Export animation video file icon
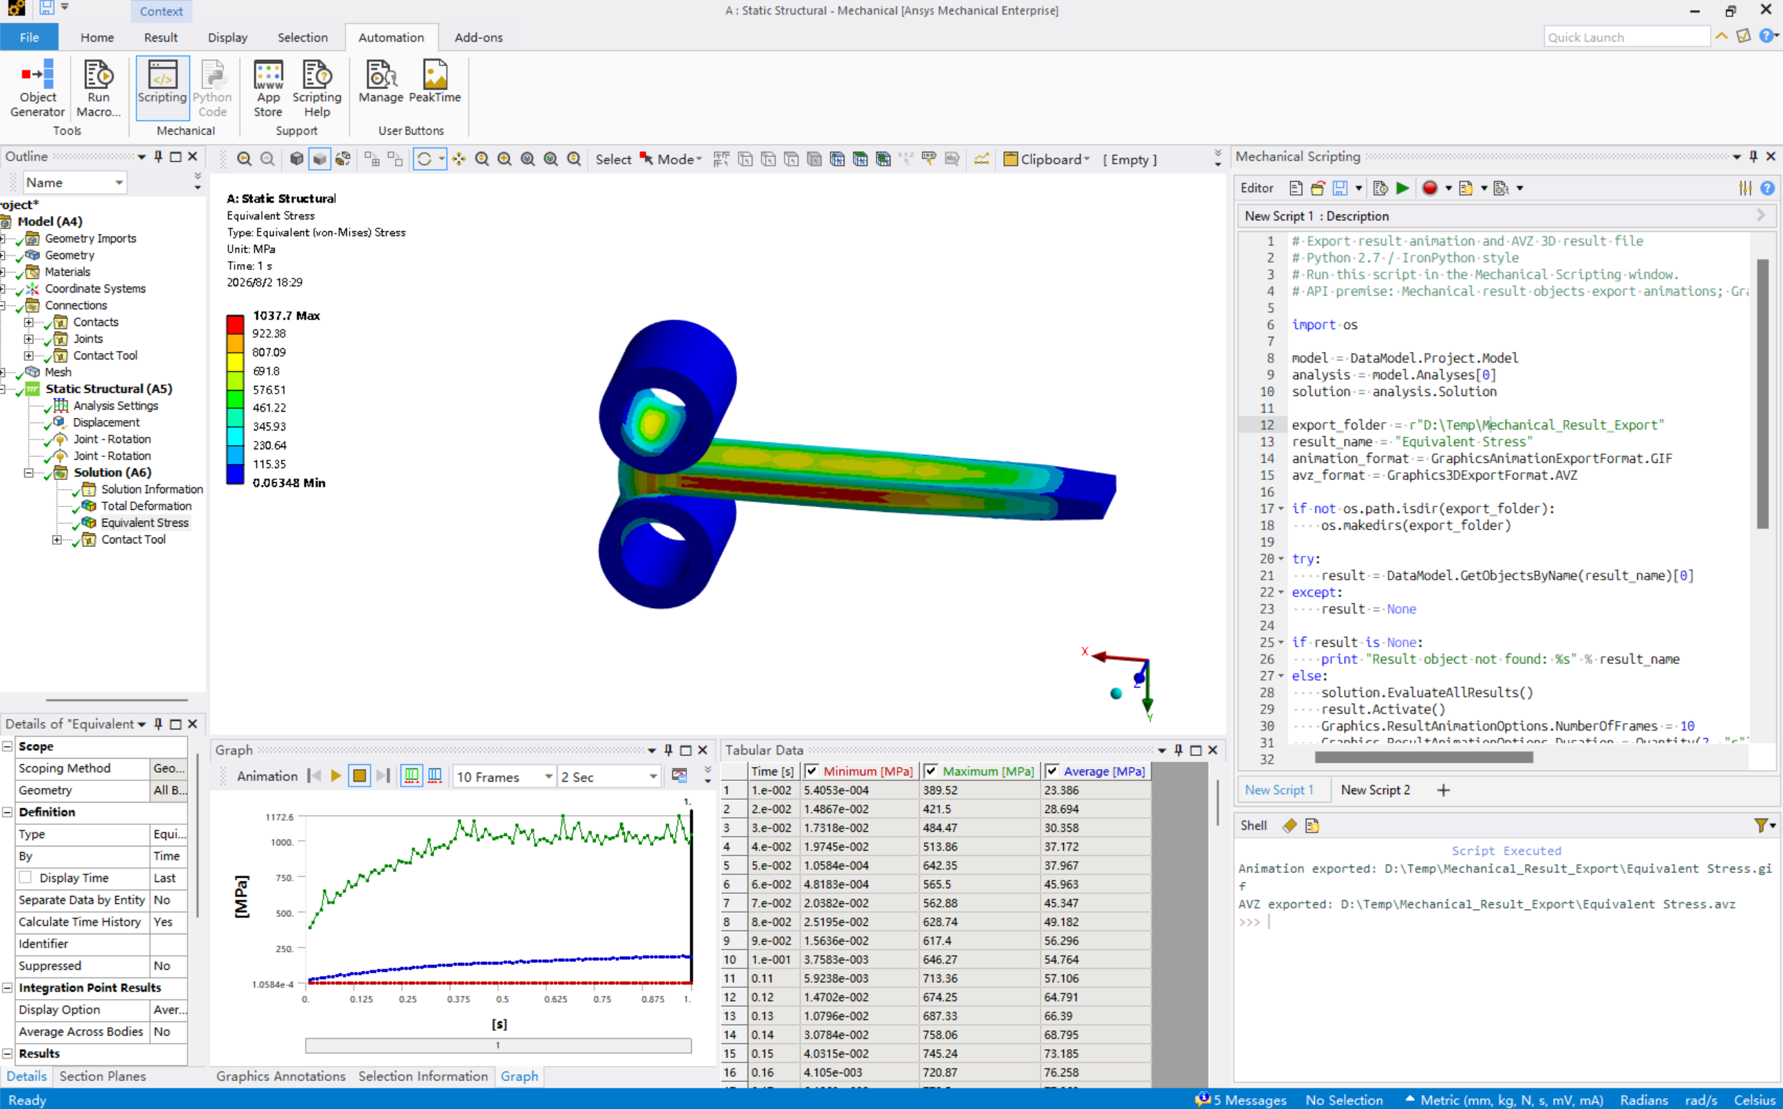The width and height of the screenshot is (1783, 1109). tap(679, 776)
